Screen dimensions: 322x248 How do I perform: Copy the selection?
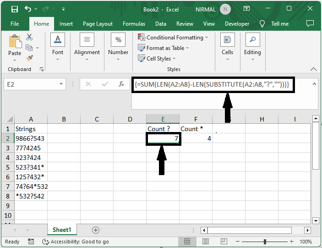pyautogui.click(x=29, y=48)
